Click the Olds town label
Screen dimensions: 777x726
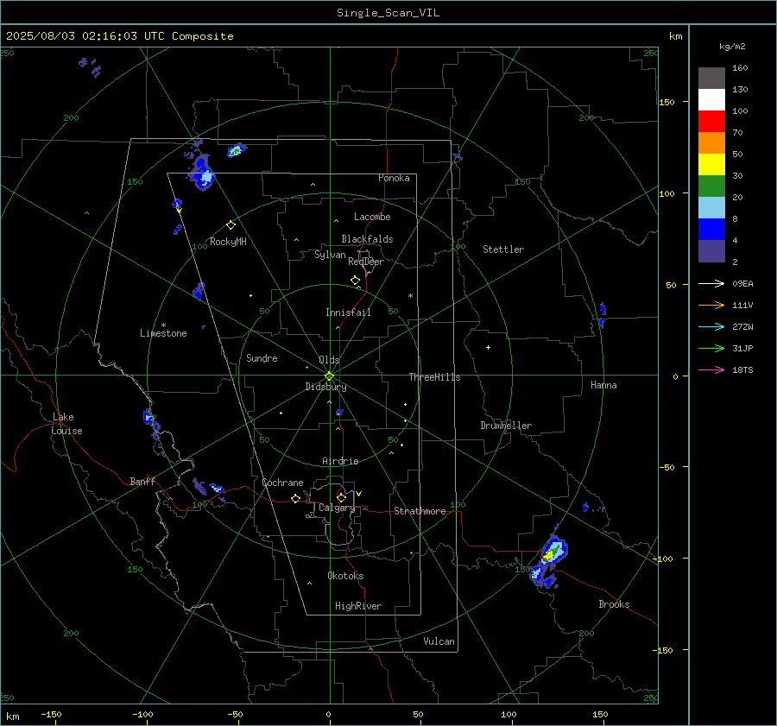(329, 360)
